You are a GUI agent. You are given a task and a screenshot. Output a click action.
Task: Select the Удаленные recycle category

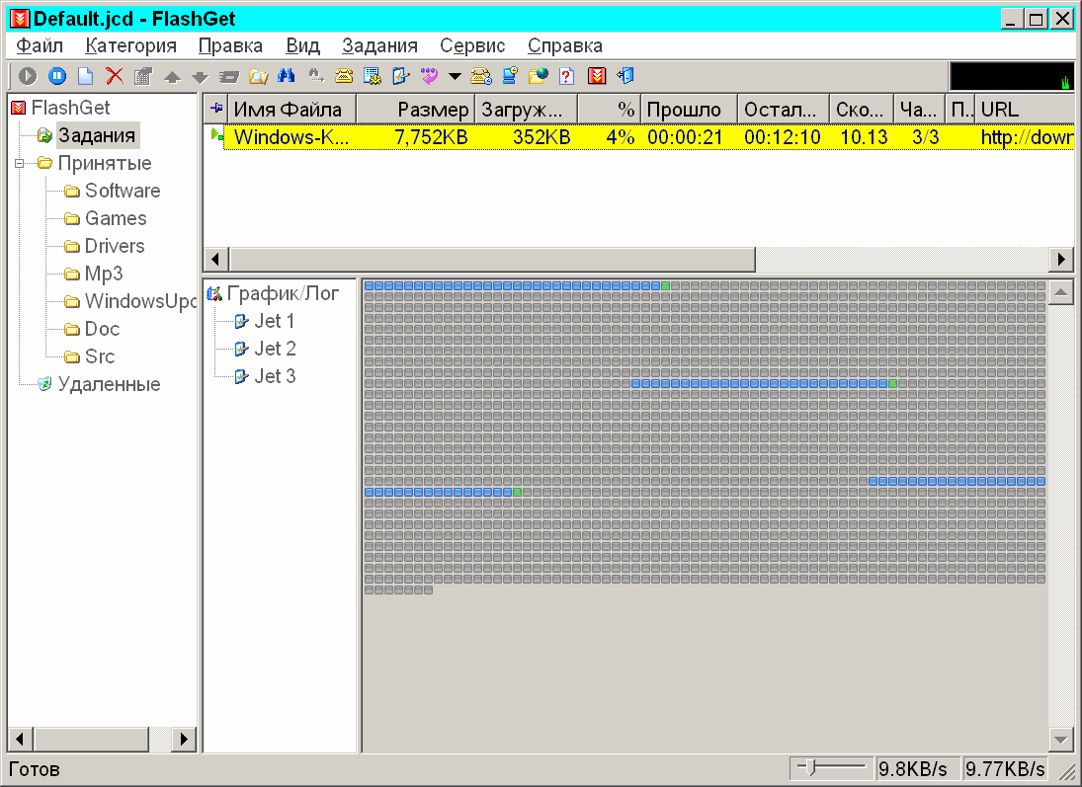click(x=109, y=383)
